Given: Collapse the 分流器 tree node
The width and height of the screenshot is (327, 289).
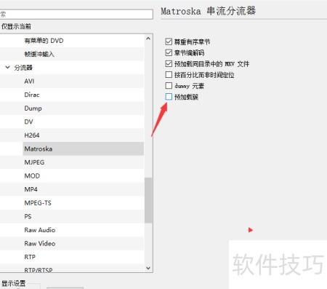Looking at the screenshot, I should (8, 67).
